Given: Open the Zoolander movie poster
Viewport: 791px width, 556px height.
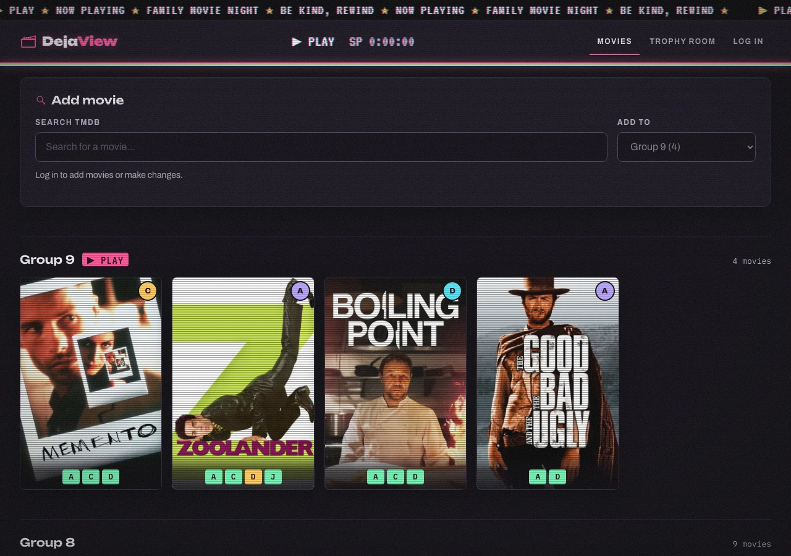Looking at the screenshot, I should point(243,383).
